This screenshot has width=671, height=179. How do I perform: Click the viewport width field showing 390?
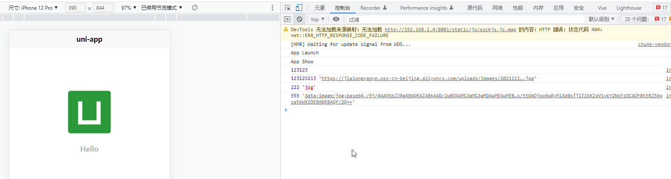click(75, 8)
